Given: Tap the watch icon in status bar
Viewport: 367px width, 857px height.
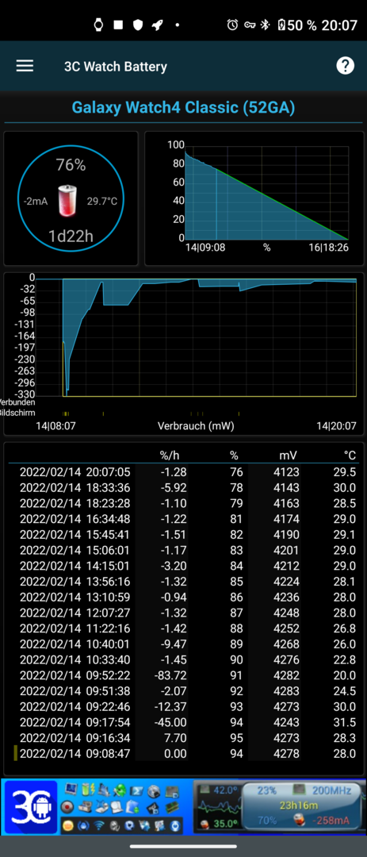Looking at the screenshot, I should (x=99, y=25).
